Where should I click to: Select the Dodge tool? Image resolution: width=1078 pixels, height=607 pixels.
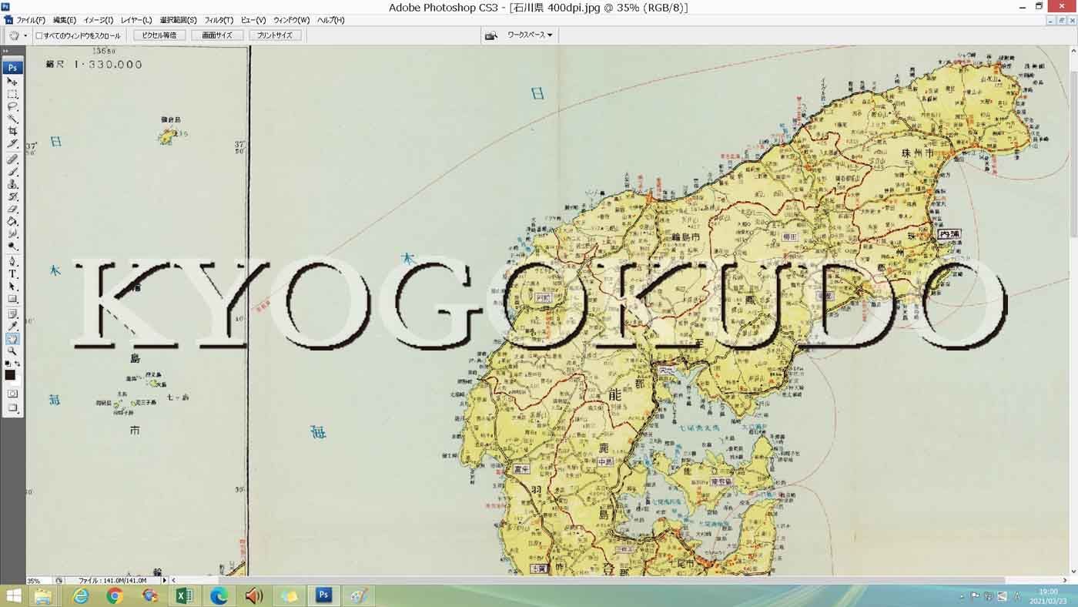(x=12, y=246)
